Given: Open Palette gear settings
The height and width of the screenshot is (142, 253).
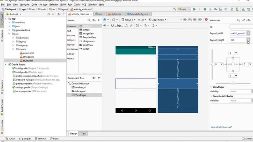Looking at the screenshot, I should point(94,20).
